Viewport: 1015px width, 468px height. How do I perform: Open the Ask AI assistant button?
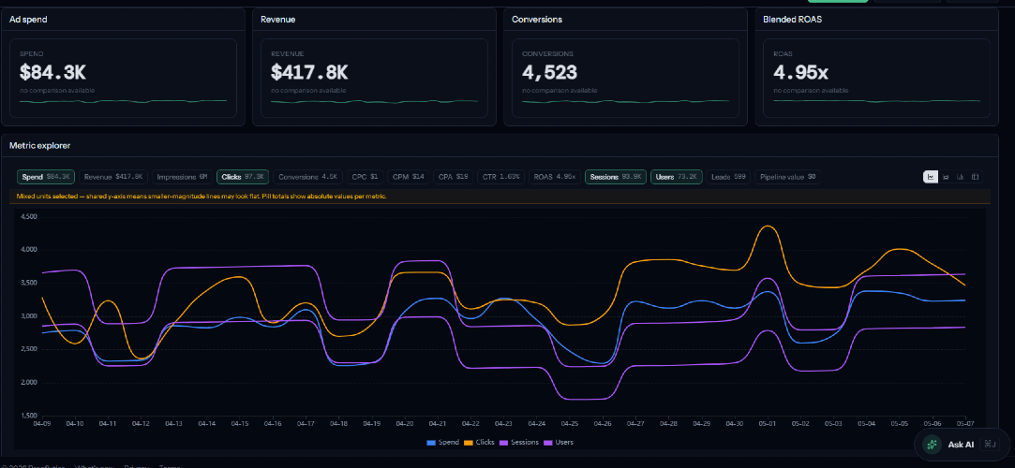tap(955, 444)
